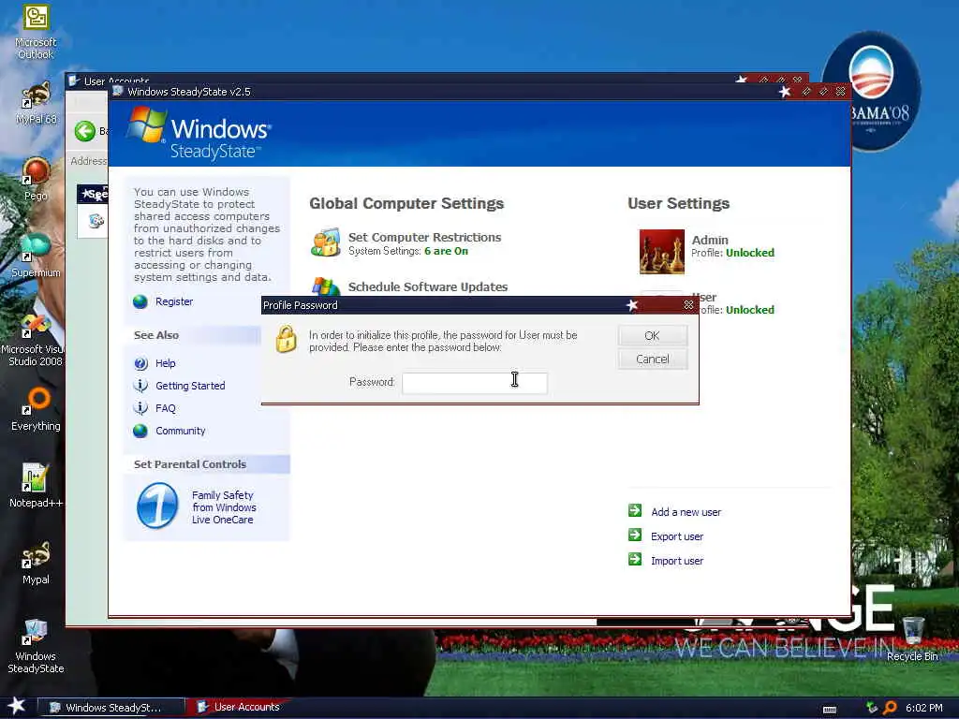Click the orange search tray icon
The image size is (959, 719).
click(x=890, y=708)
